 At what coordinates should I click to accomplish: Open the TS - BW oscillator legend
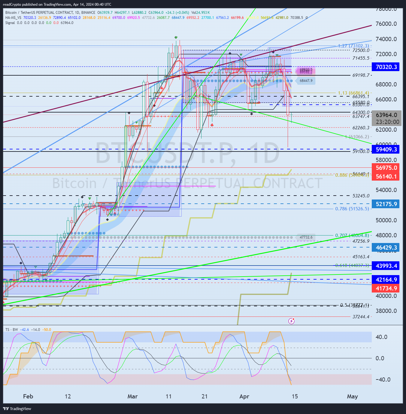(x=12, y=330)
